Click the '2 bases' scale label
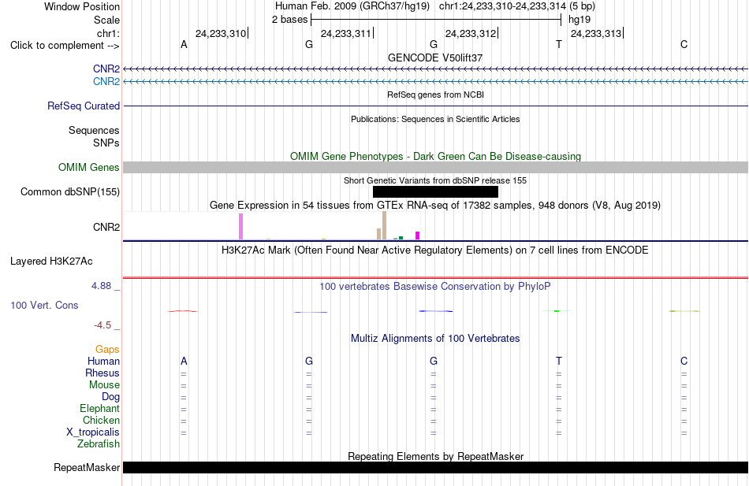 click(x=290, y=20)
